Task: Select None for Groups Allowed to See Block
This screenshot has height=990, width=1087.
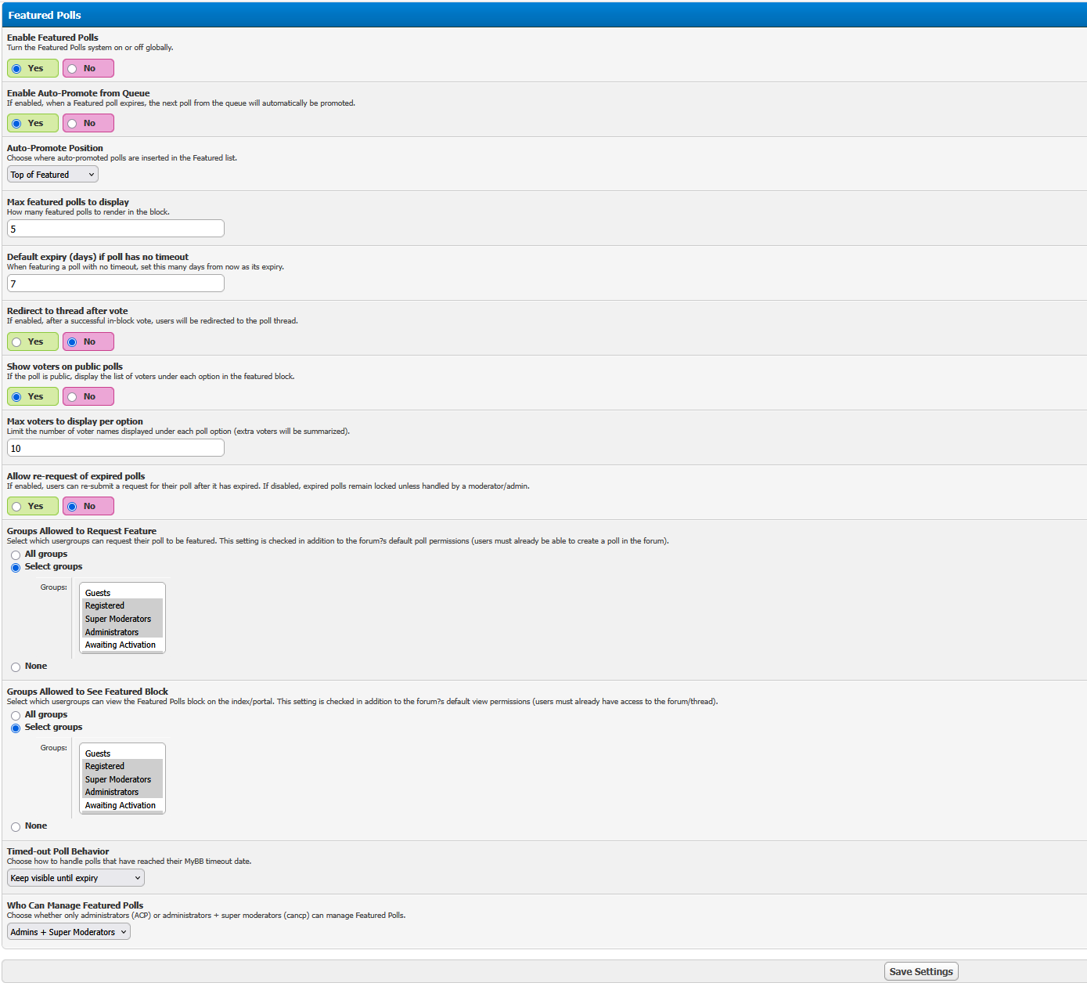Action: pos(16,827)
